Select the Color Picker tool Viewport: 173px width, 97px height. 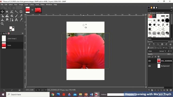point(21,20)
